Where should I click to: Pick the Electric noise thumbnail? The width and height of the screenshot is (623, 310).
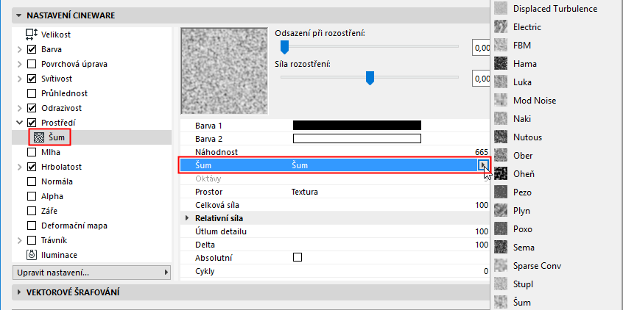tap(501, 27)
